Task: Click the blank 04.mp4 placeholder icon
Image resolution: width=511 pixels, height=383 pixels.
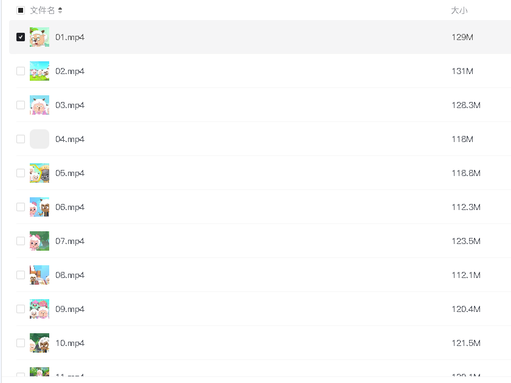Action: click(x=39, y=139)
